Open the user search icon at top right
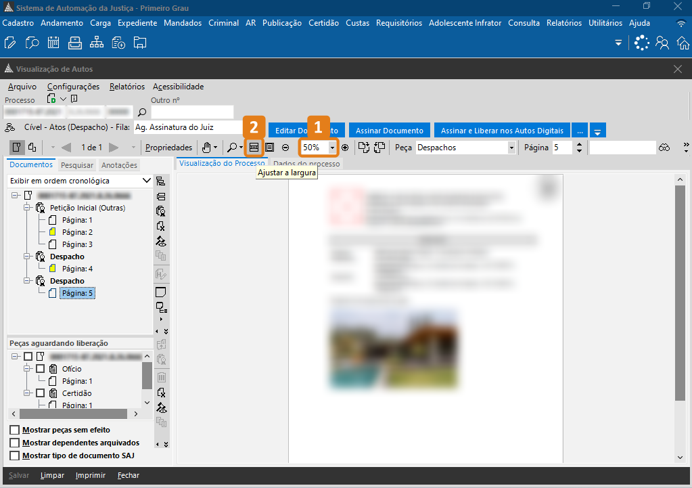Screen dimensions: 692x488 [x=662, y=43]
